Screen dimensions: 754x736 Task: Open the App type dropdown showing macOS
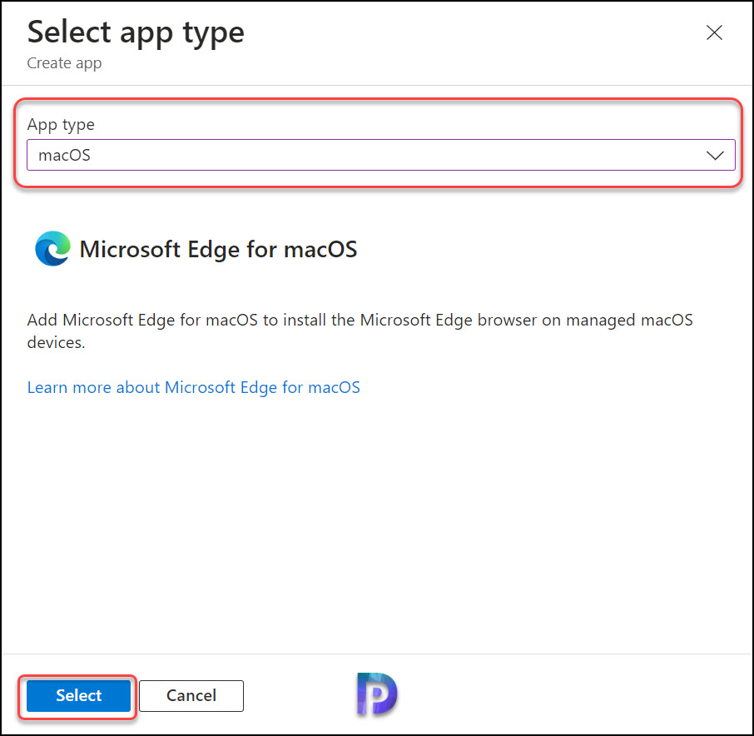point(381,155)
